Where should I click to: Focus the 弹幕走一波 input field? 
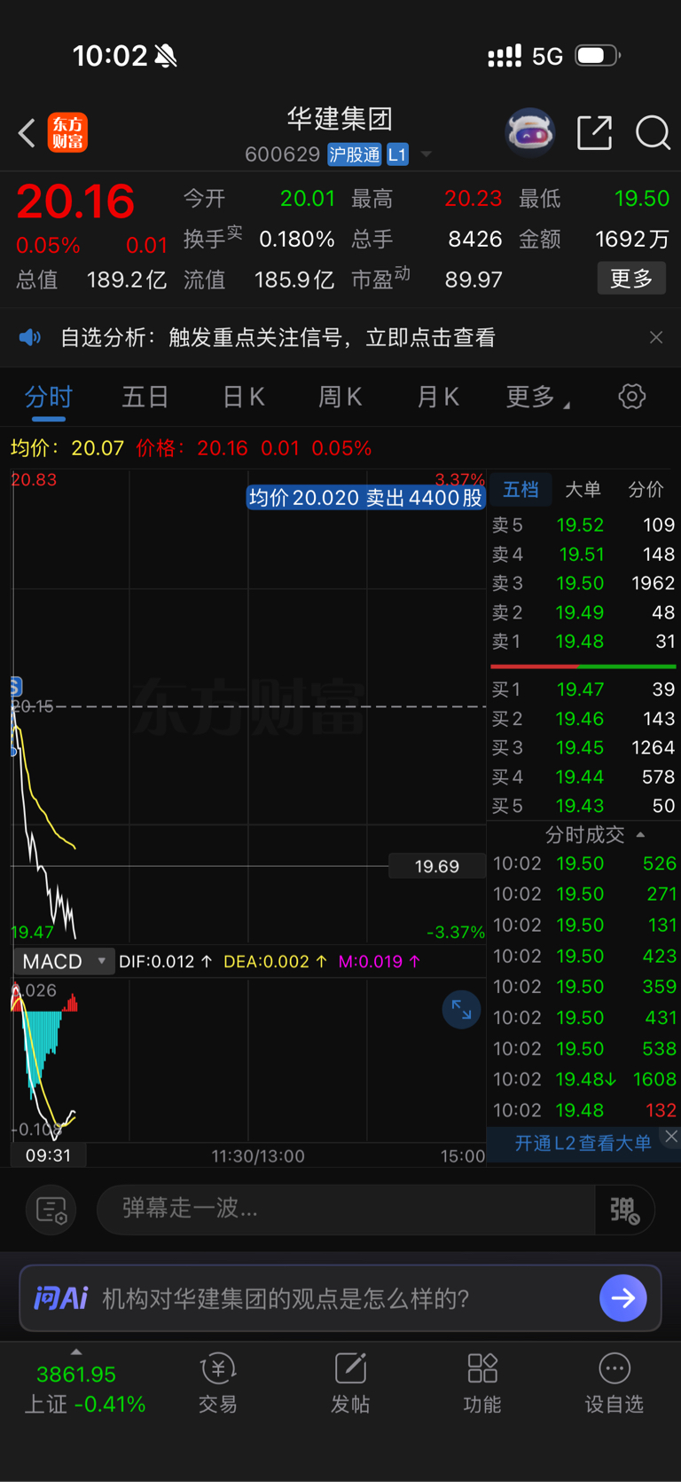(x=344, y=1209)
